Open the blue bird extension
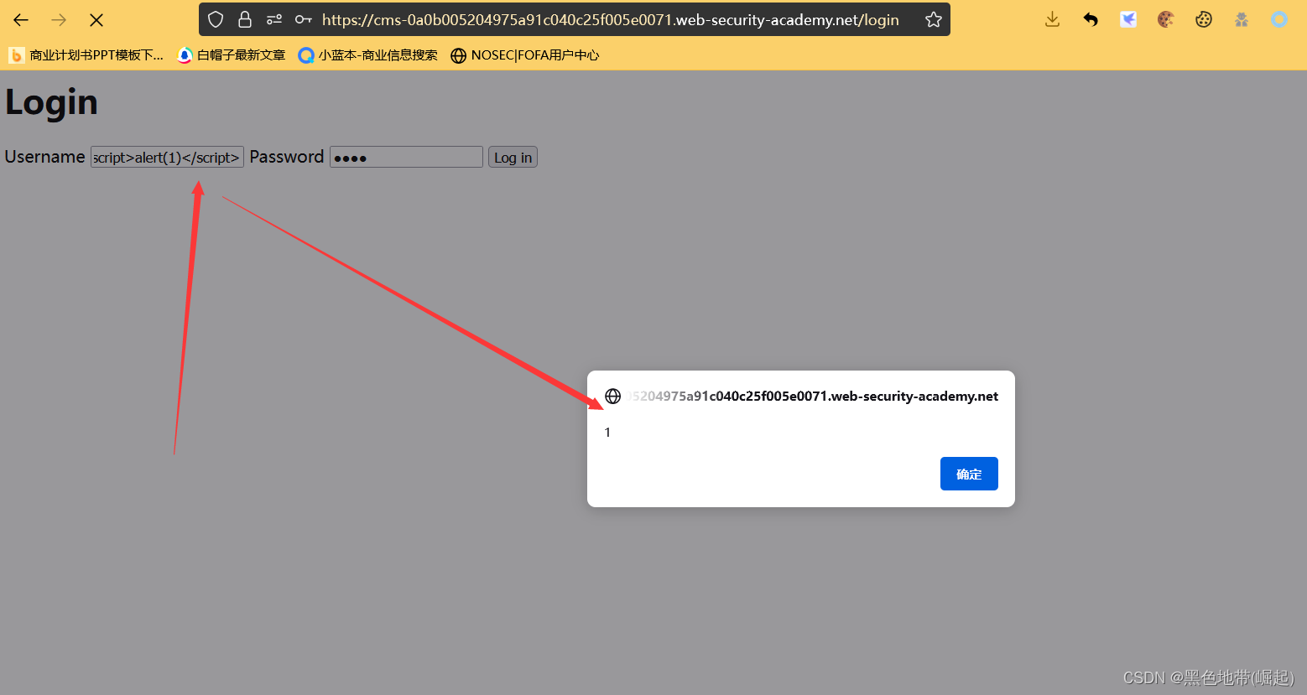 (x=1128, y=19)
